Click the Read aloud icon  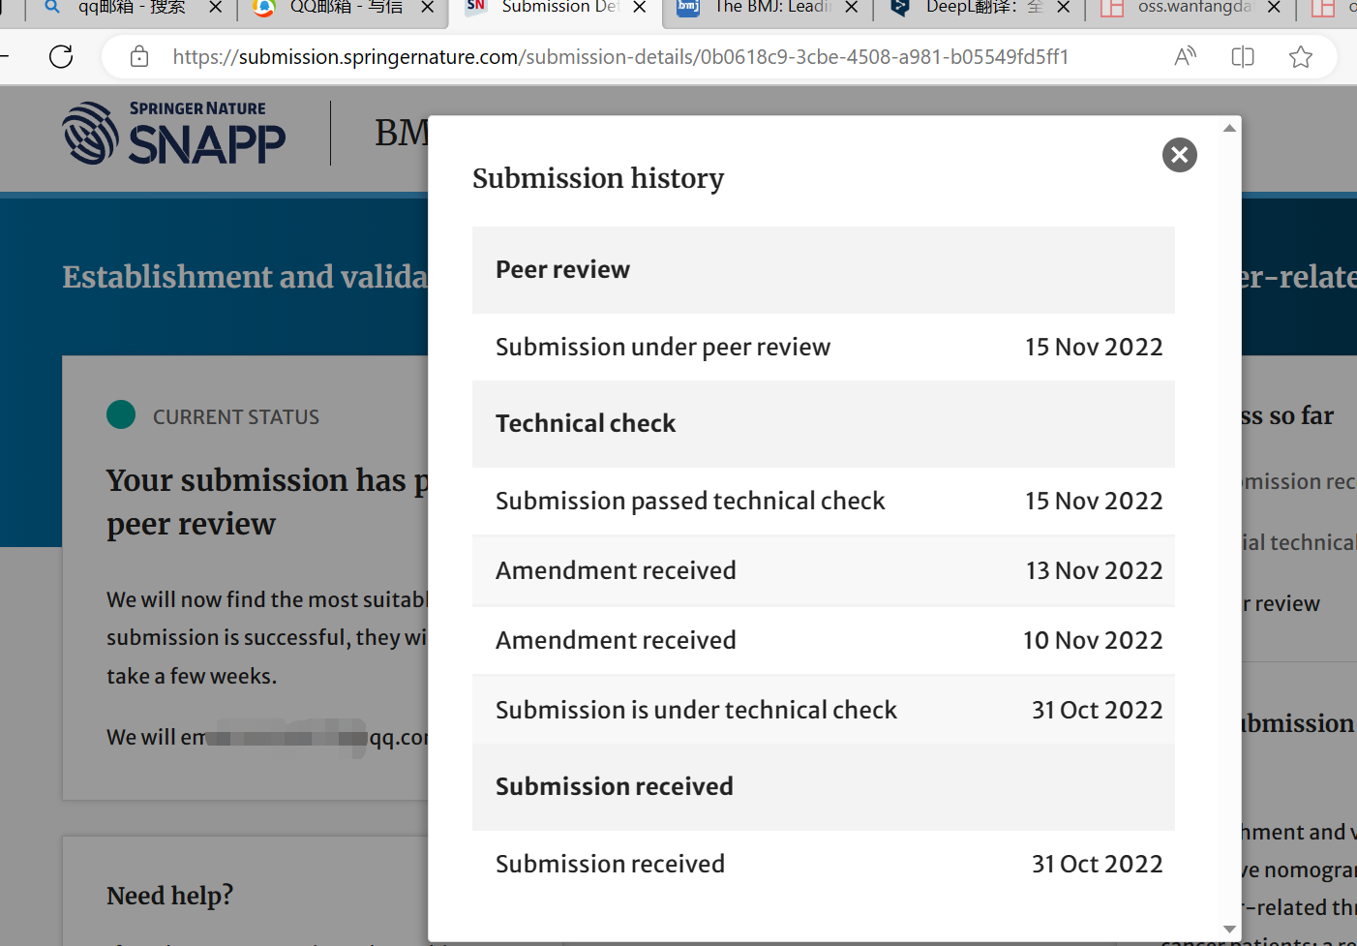point(1185,57)
